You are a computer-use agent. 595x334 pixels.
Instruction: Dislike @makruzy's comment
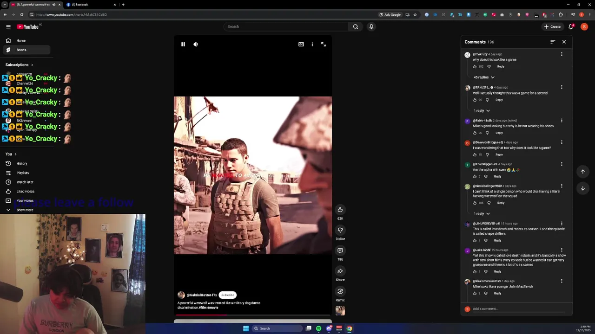click(489, 67)
